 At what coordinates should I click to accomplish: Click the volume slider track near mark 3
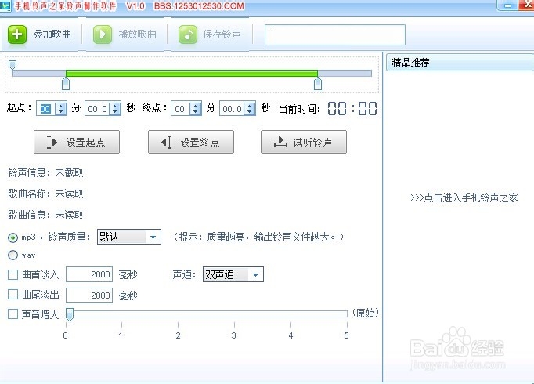[x=234, y=313]
